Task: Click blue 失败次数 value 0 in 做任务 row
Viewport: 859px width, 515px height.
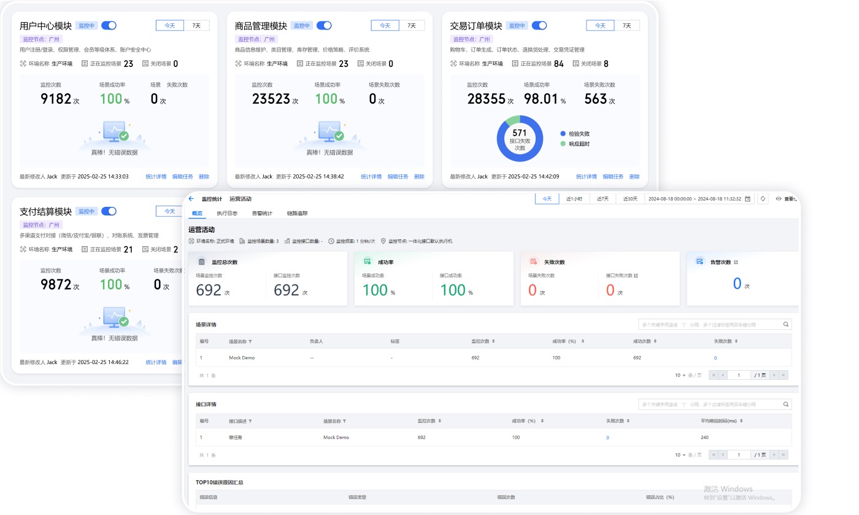Action: (607, 438)
